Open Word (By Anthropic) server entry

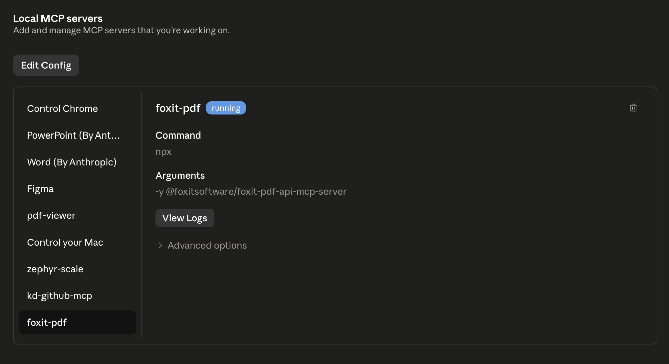(77, 162)
